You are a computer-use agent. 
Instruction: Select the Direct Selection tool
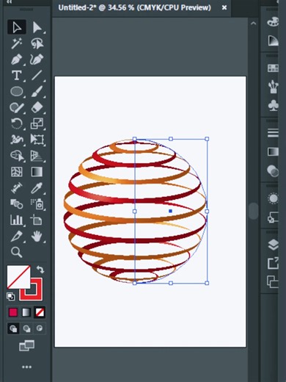(x=37, y=27)
